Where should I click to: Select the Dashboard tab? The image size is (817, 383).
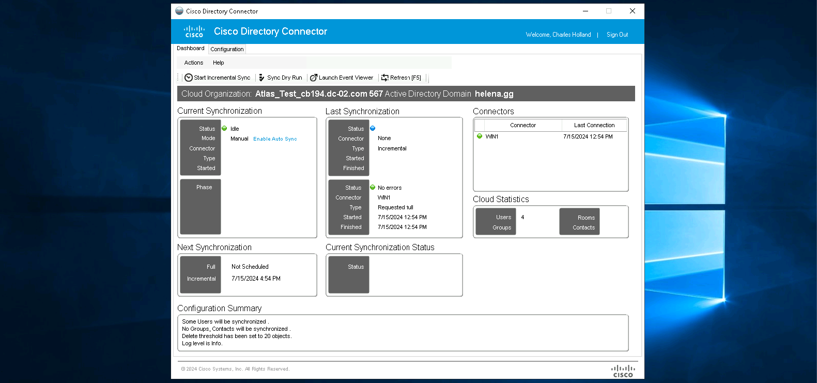[190, 48]
